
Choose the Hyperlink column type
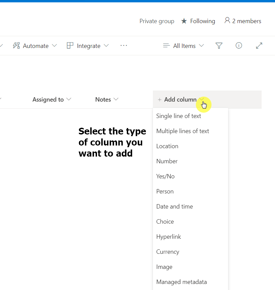[190, 237]
